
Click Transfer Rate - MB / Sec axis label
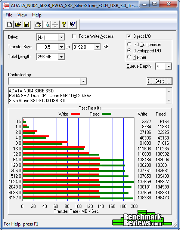pos(76,211)
